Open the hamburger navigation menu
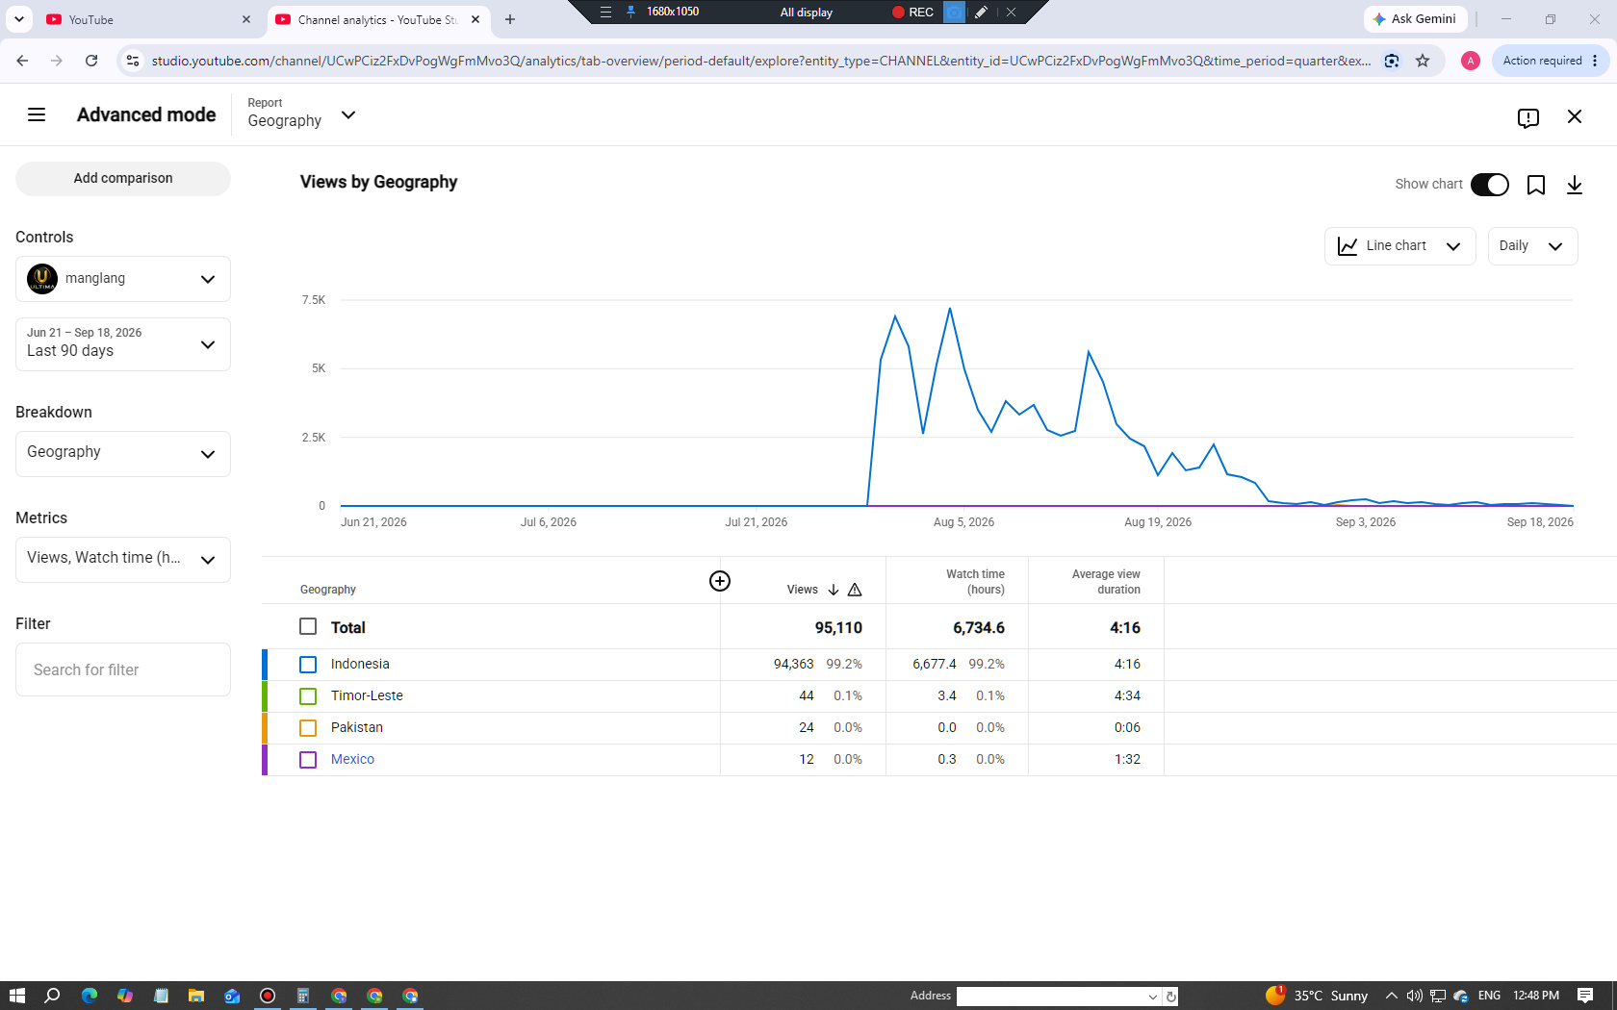 [x=37, y=115]
